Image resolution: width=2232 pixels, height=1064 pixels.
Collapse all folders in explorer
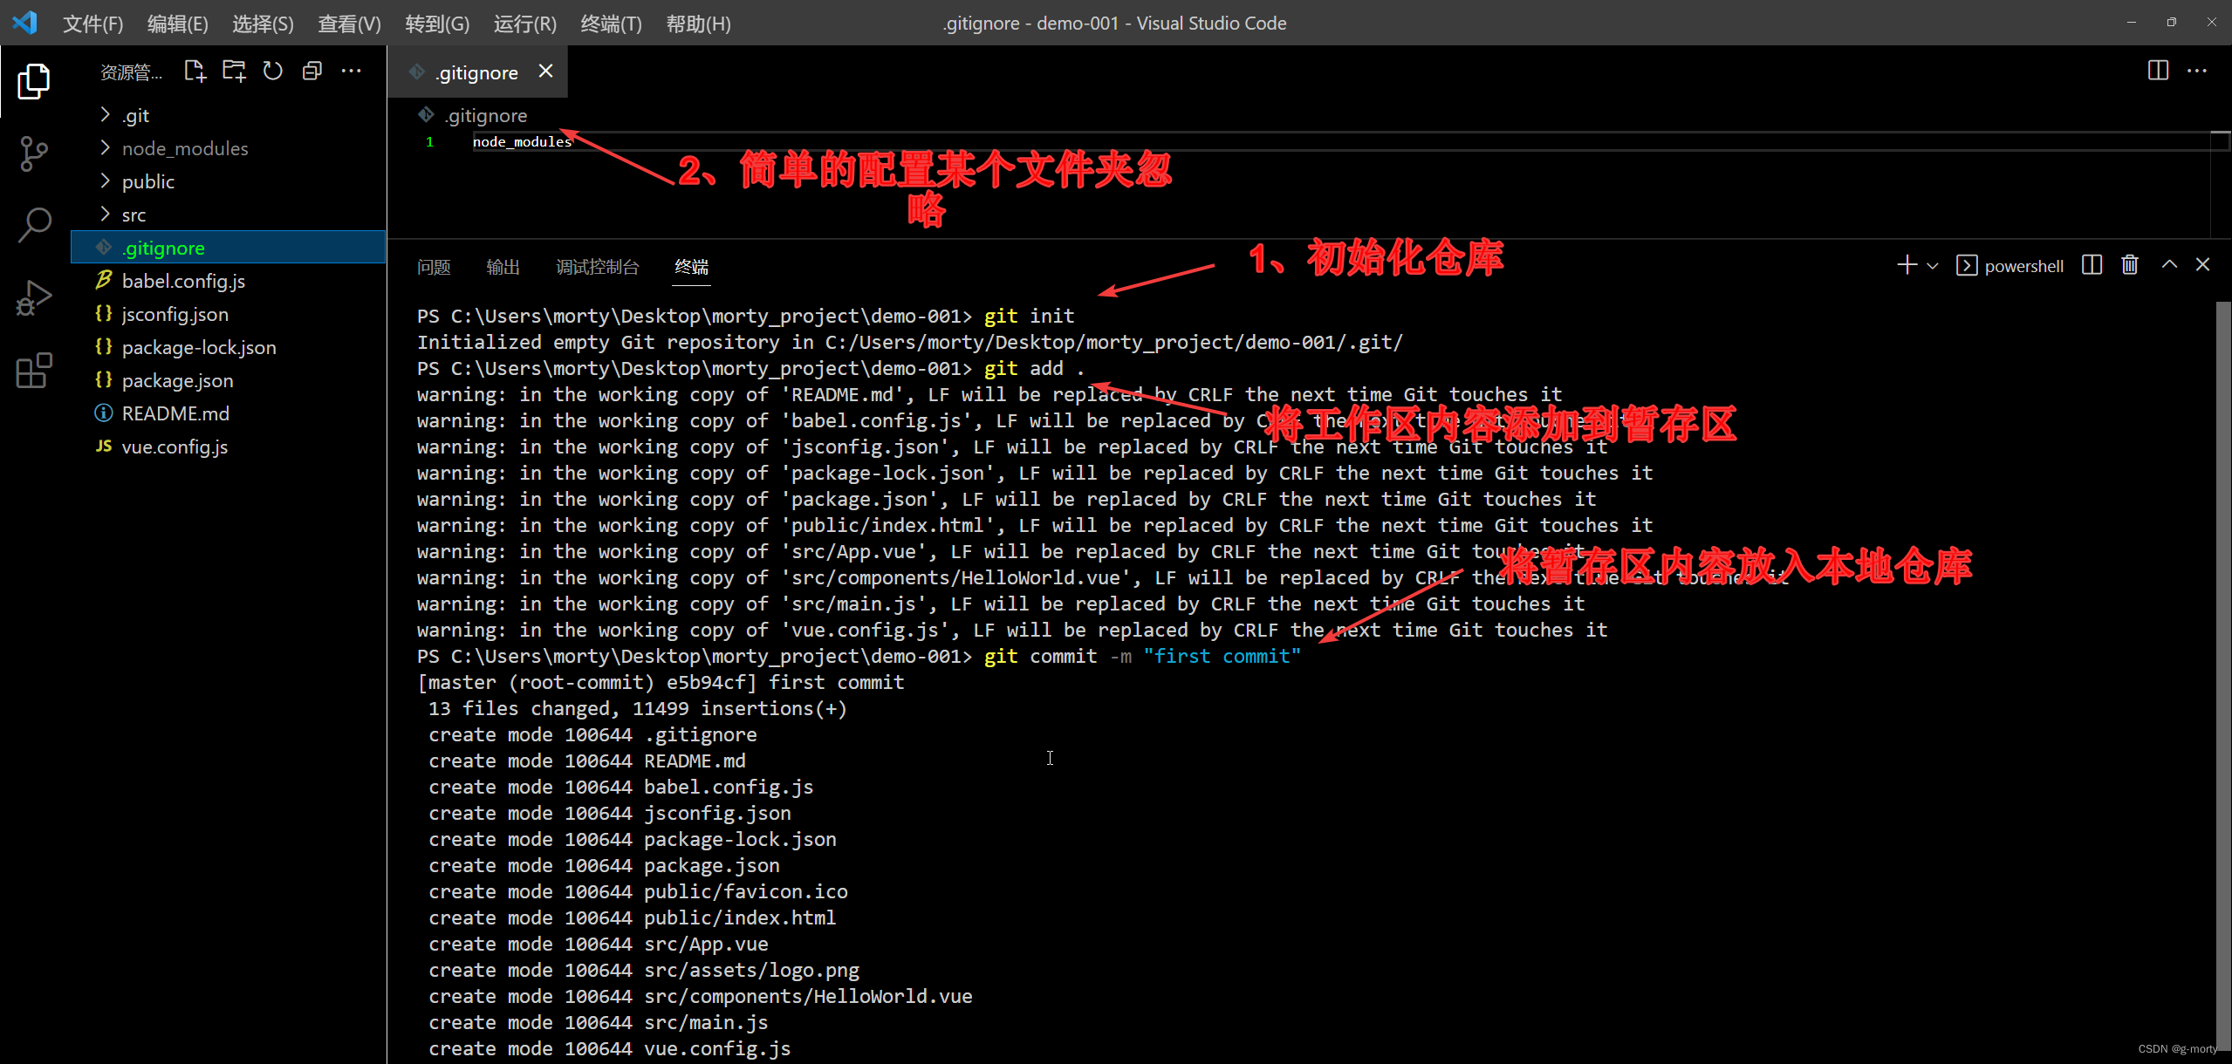[x=312, y=71]
